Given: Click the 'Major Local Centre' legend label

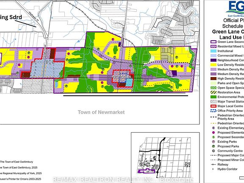Looking at the screenshot, I should (230, 106).
